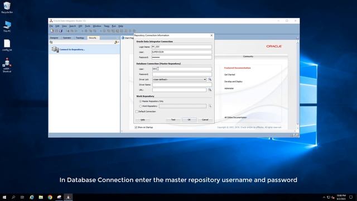The height and width of the screenshot is (201, 357).
Task: Click the Connect to Repository plug icon
Action: (x=55, y=49)
